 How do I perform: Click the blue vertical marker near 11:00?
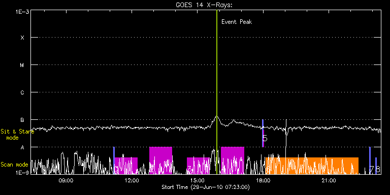click(x=114, y=160)
